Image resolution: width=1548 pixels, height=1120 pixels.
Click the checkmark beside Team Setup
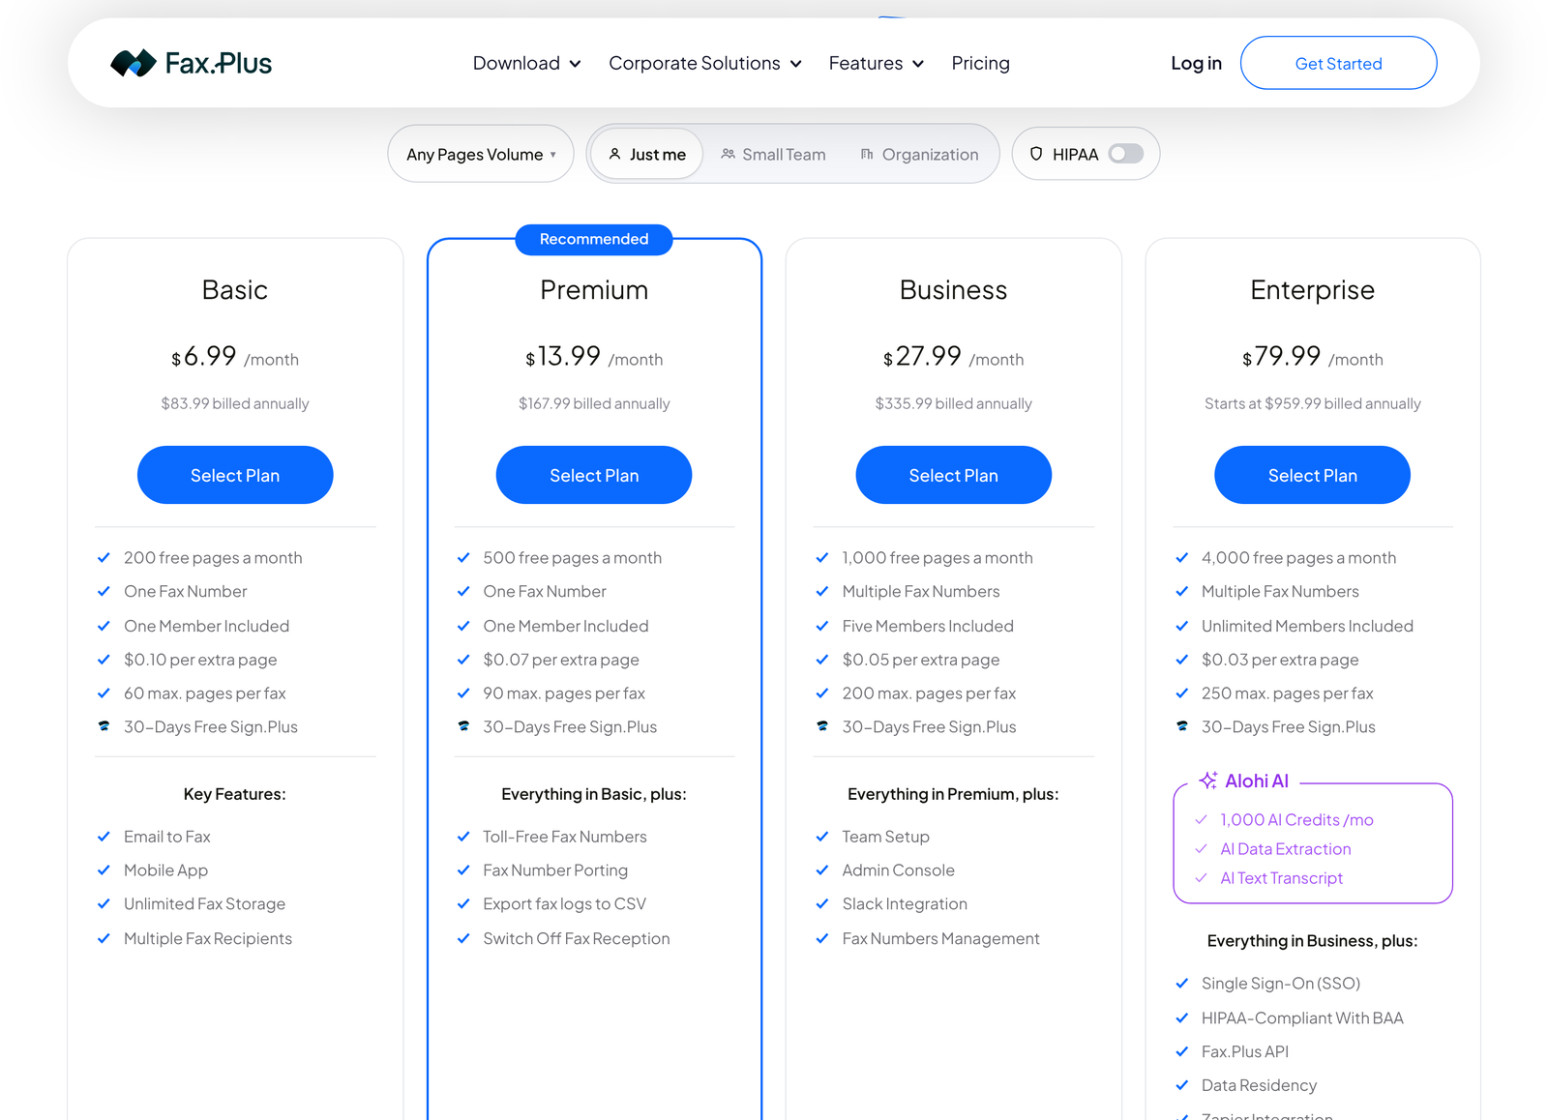click(822, 837)
